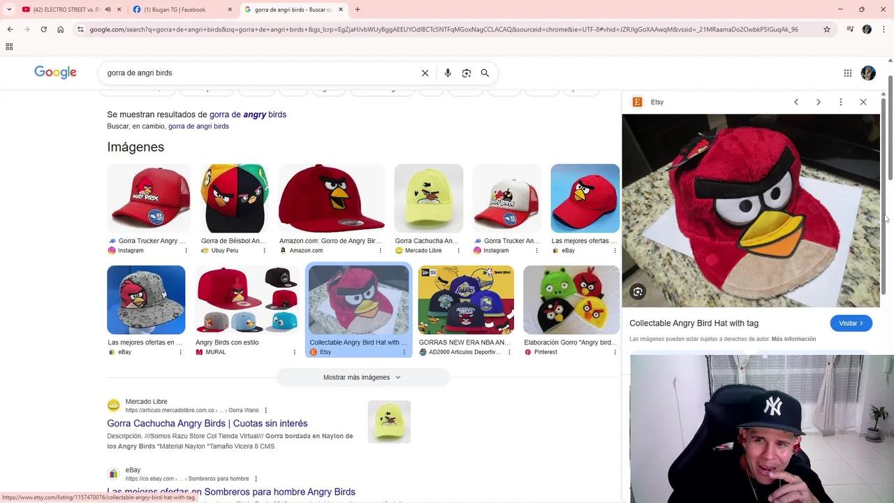Viewport: 894px width, 503px height.
Task: Close the Facebook tab
Action: pyautogui.click(x=230, y=10)
